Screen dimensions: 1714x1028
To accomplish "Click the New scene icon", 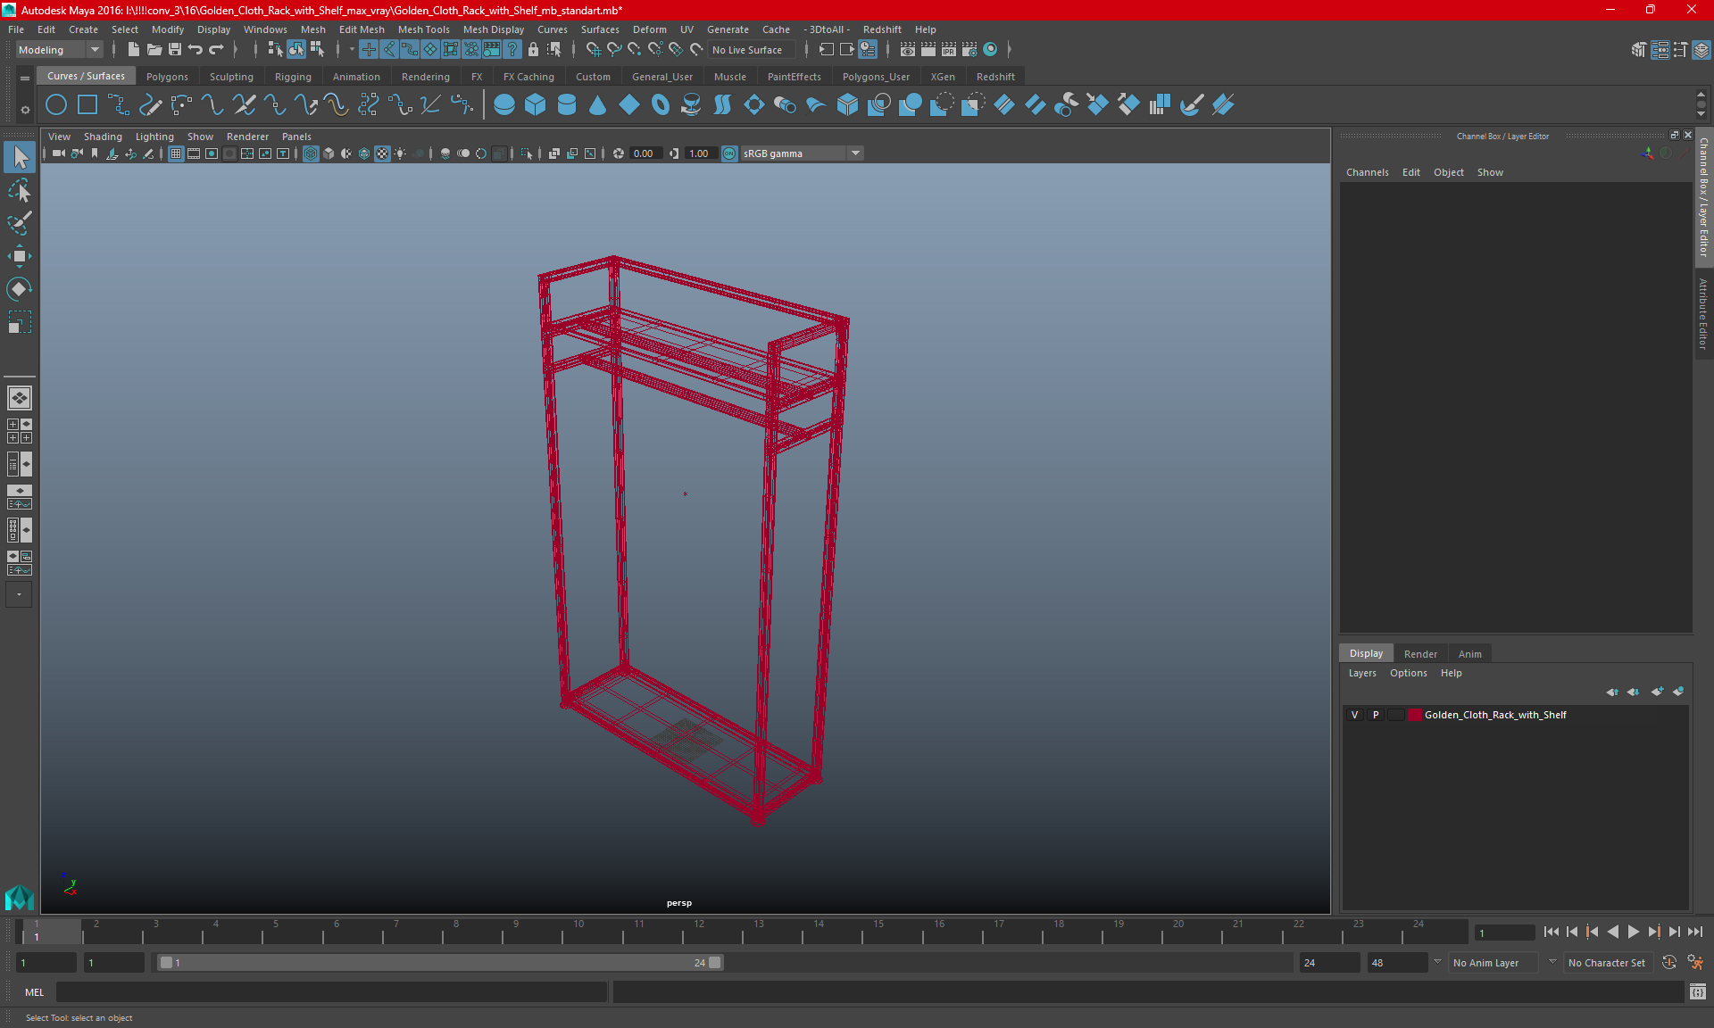I will pyautogui.click(x=134, y=49).
